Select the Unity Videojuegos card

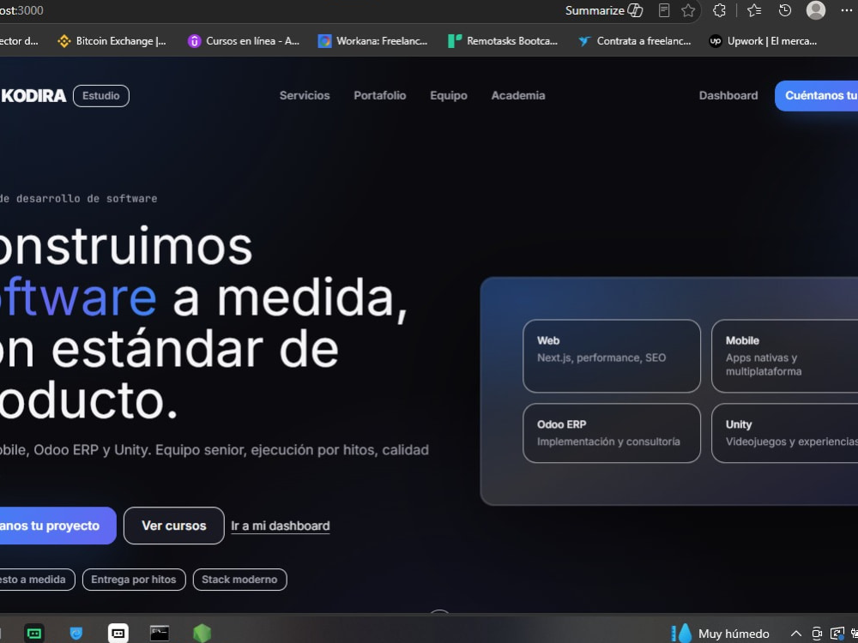pos(785,433)
